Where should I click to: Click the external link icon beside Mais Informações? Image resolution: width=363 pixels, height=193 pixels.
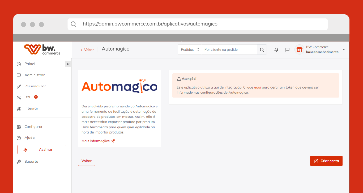pos(113,141)
